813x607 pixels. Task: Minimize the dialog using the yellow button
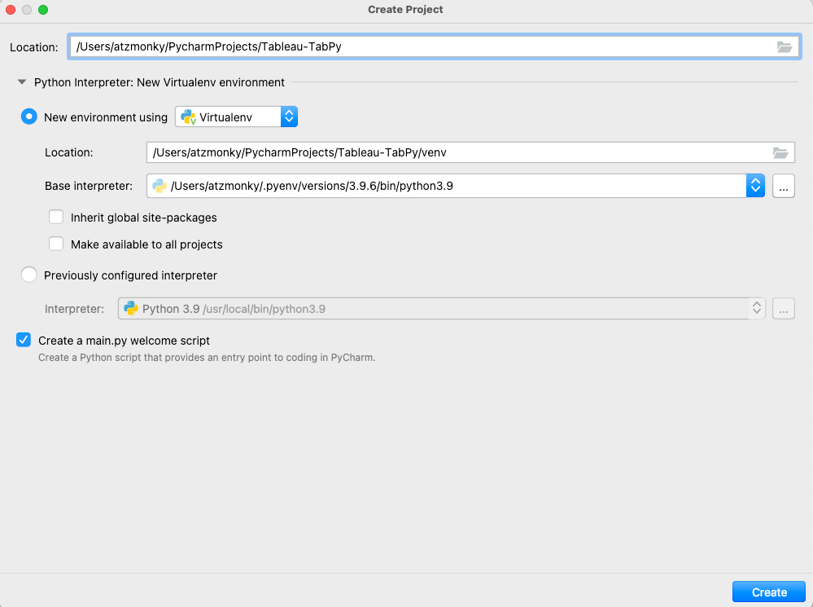point(27,10)
